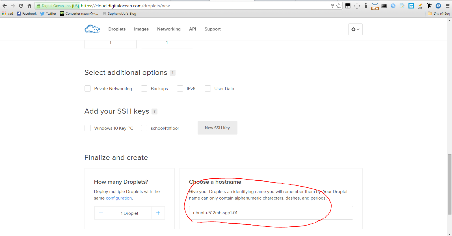Open the Converter dollar bookmark
The image size is (452, 236).
pyautogui.click(x=79, y=13)
